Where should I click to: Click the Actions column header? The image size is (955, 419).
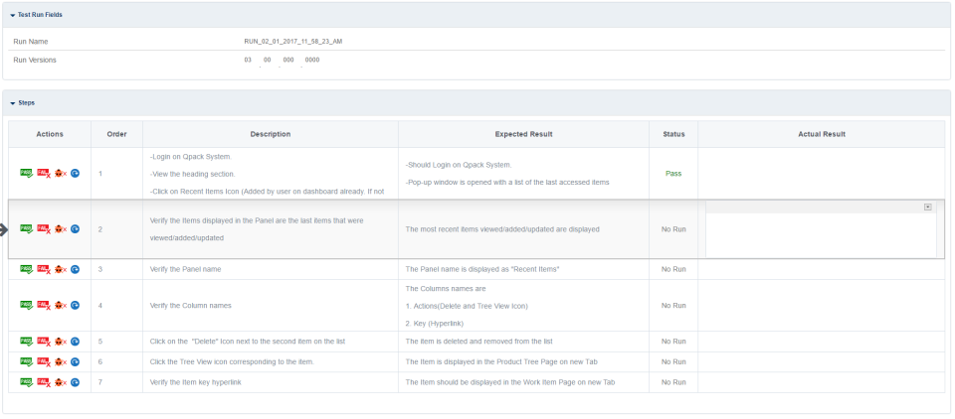50,134
